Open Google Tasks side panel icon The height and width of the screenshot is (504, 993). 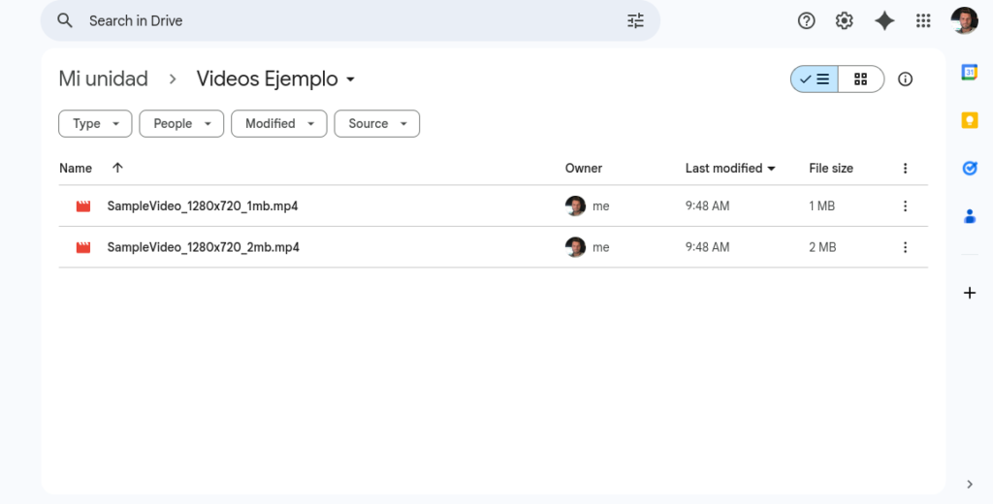pos(970,168)
